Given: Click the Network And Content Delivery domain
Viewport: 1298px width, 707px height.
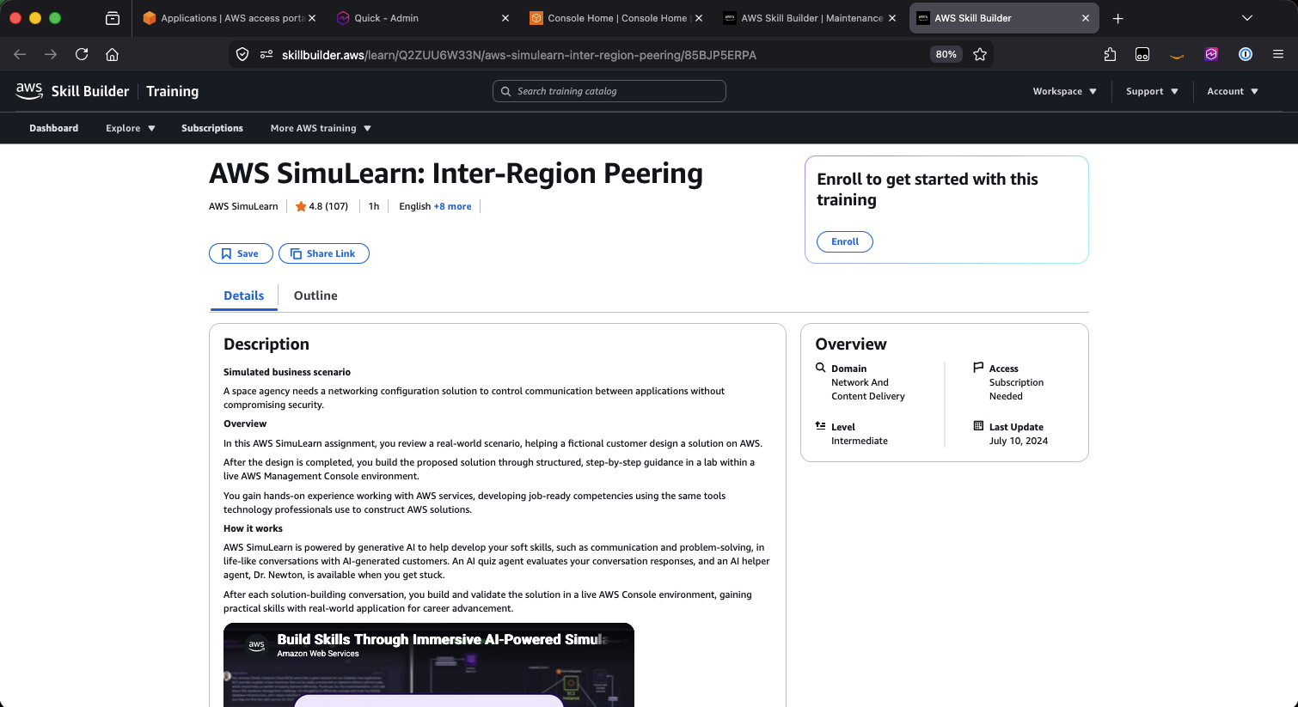Looking at the screenshot, I should click(x=868, y=389).
